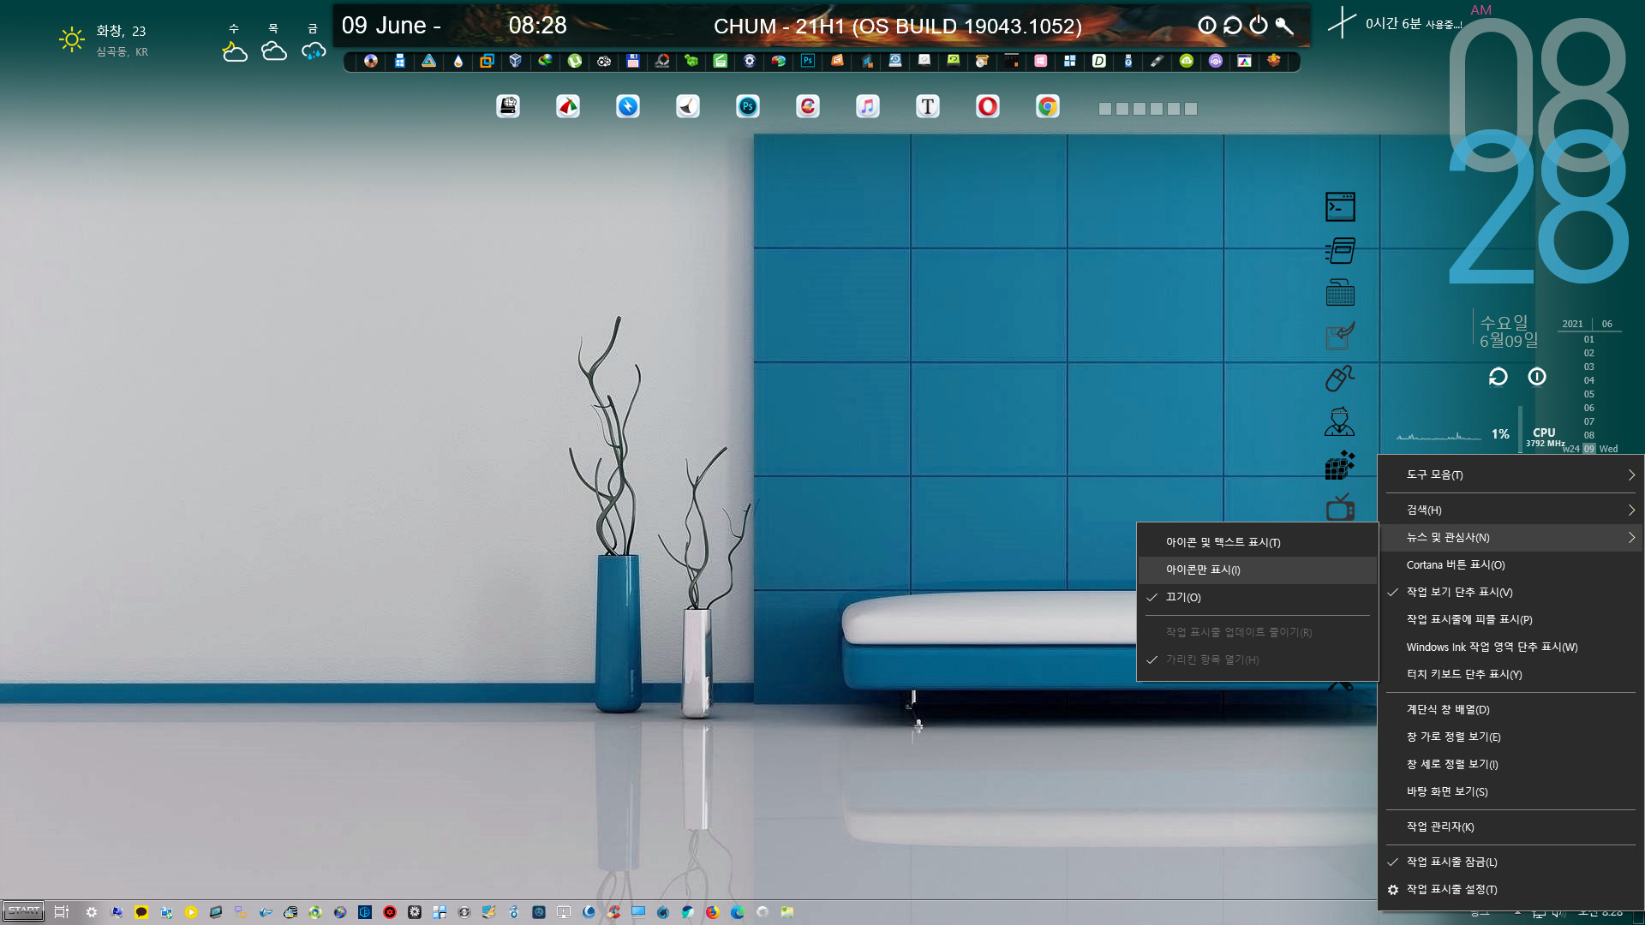Open the gear settings taskbar icon
Image resolution: width=1645 pixels, height=925 pixels.
(x=92, y=912)
